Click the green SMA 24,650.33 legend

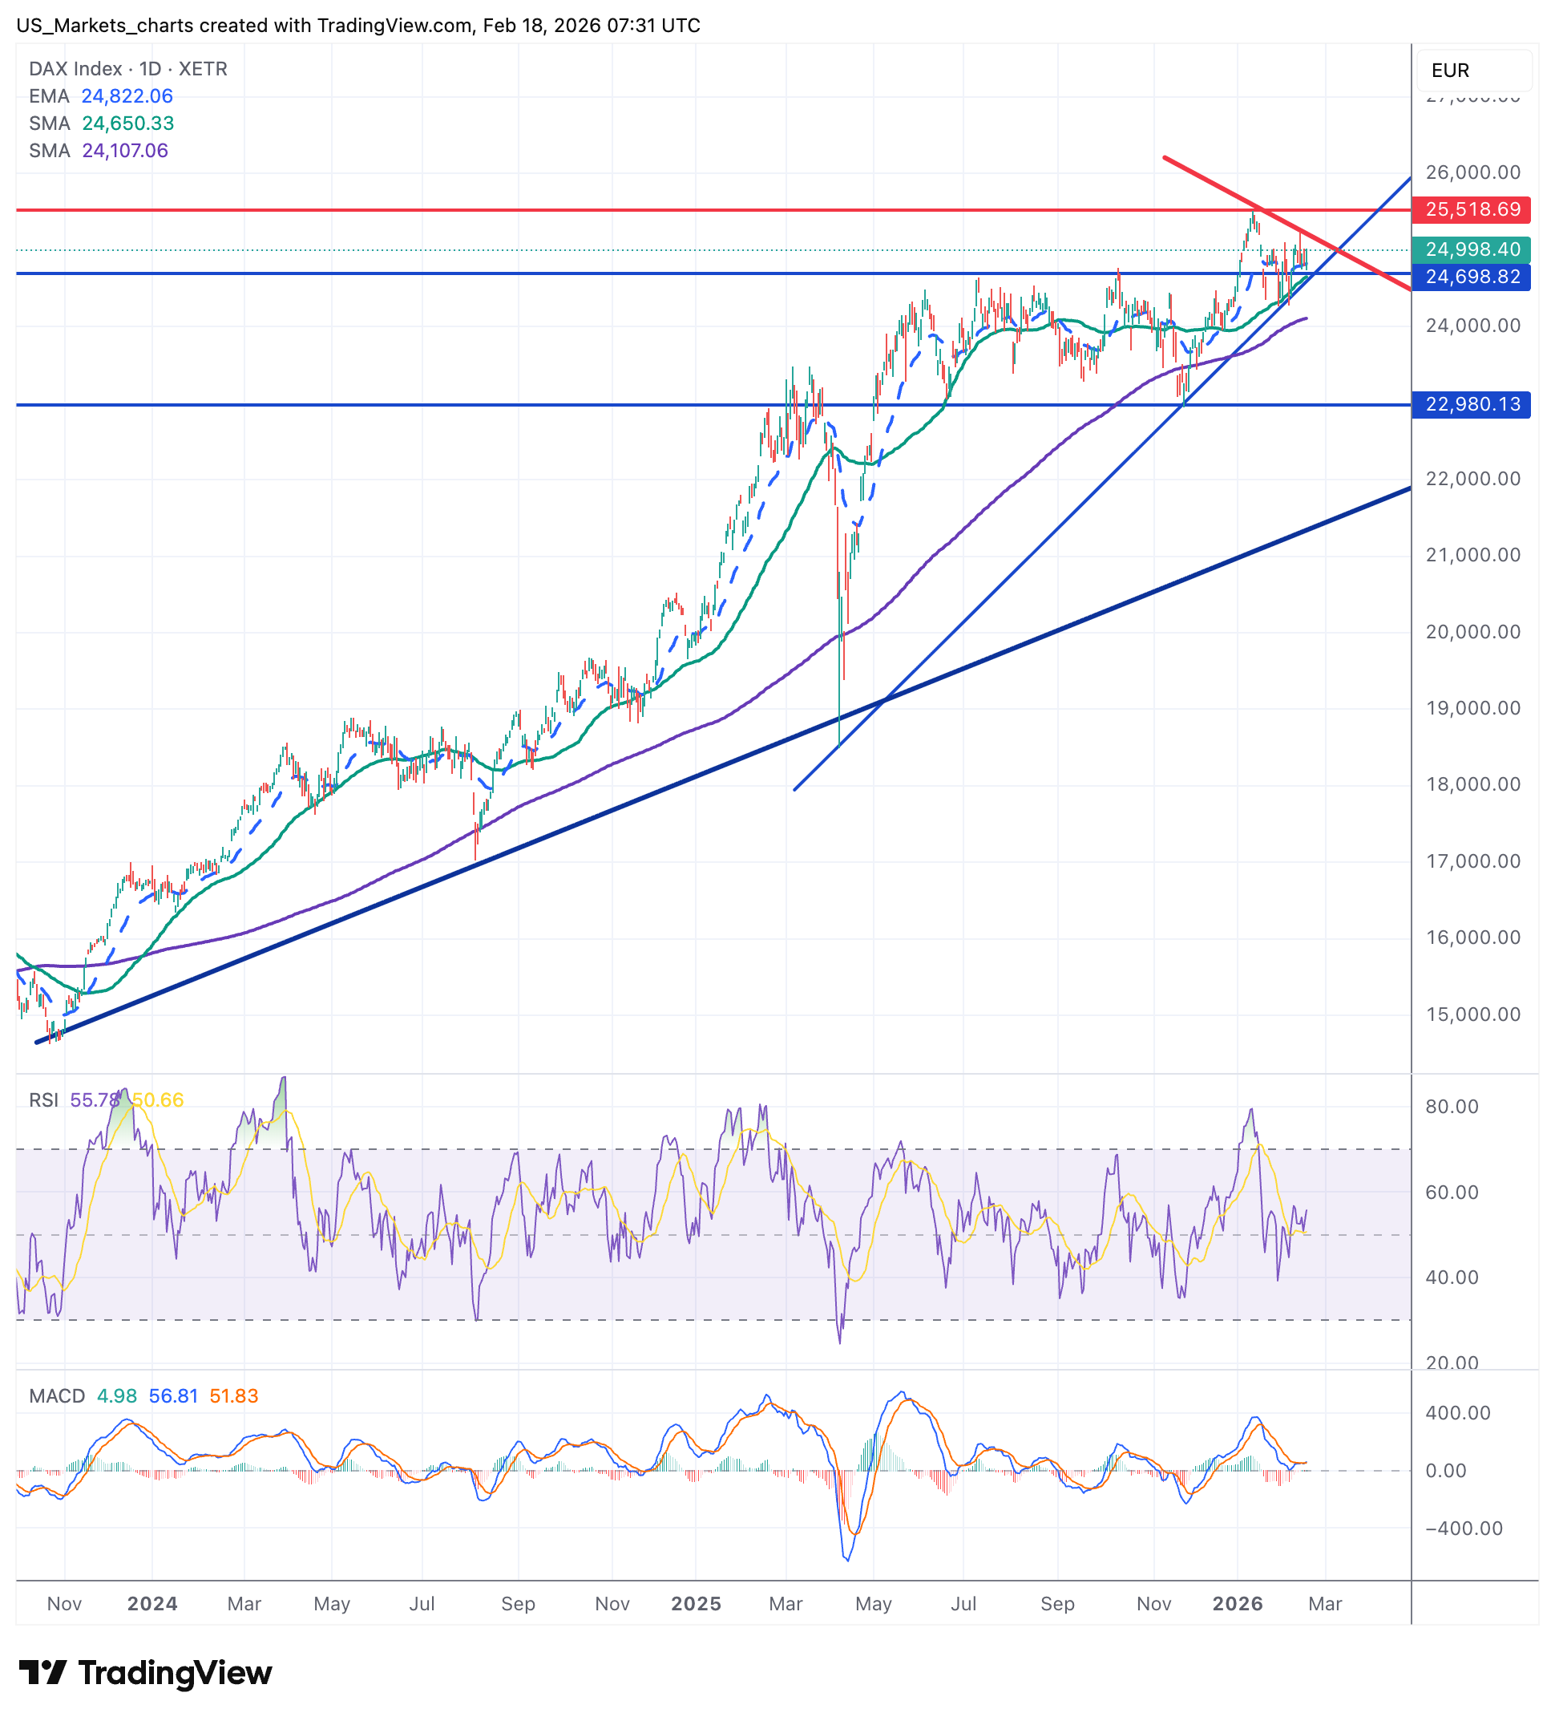[x=101, y=123]
